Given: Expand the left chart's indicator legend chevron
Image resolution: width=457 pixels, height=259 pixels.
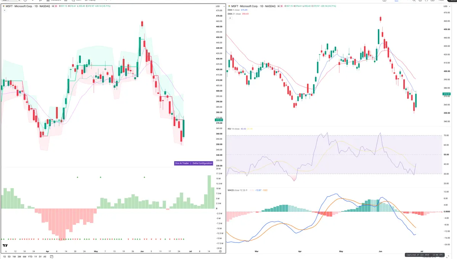Looking at the screenshot, I should pos(4,10).
